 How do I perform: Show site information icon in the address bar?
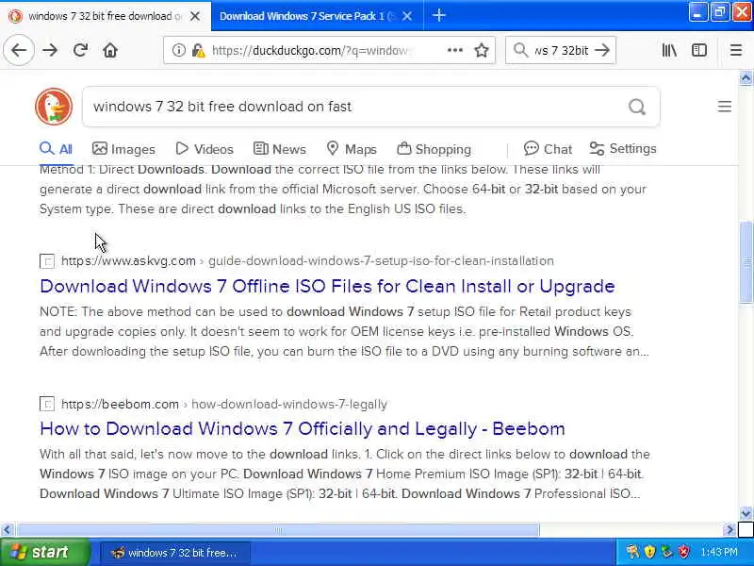[x=178, y=50]
